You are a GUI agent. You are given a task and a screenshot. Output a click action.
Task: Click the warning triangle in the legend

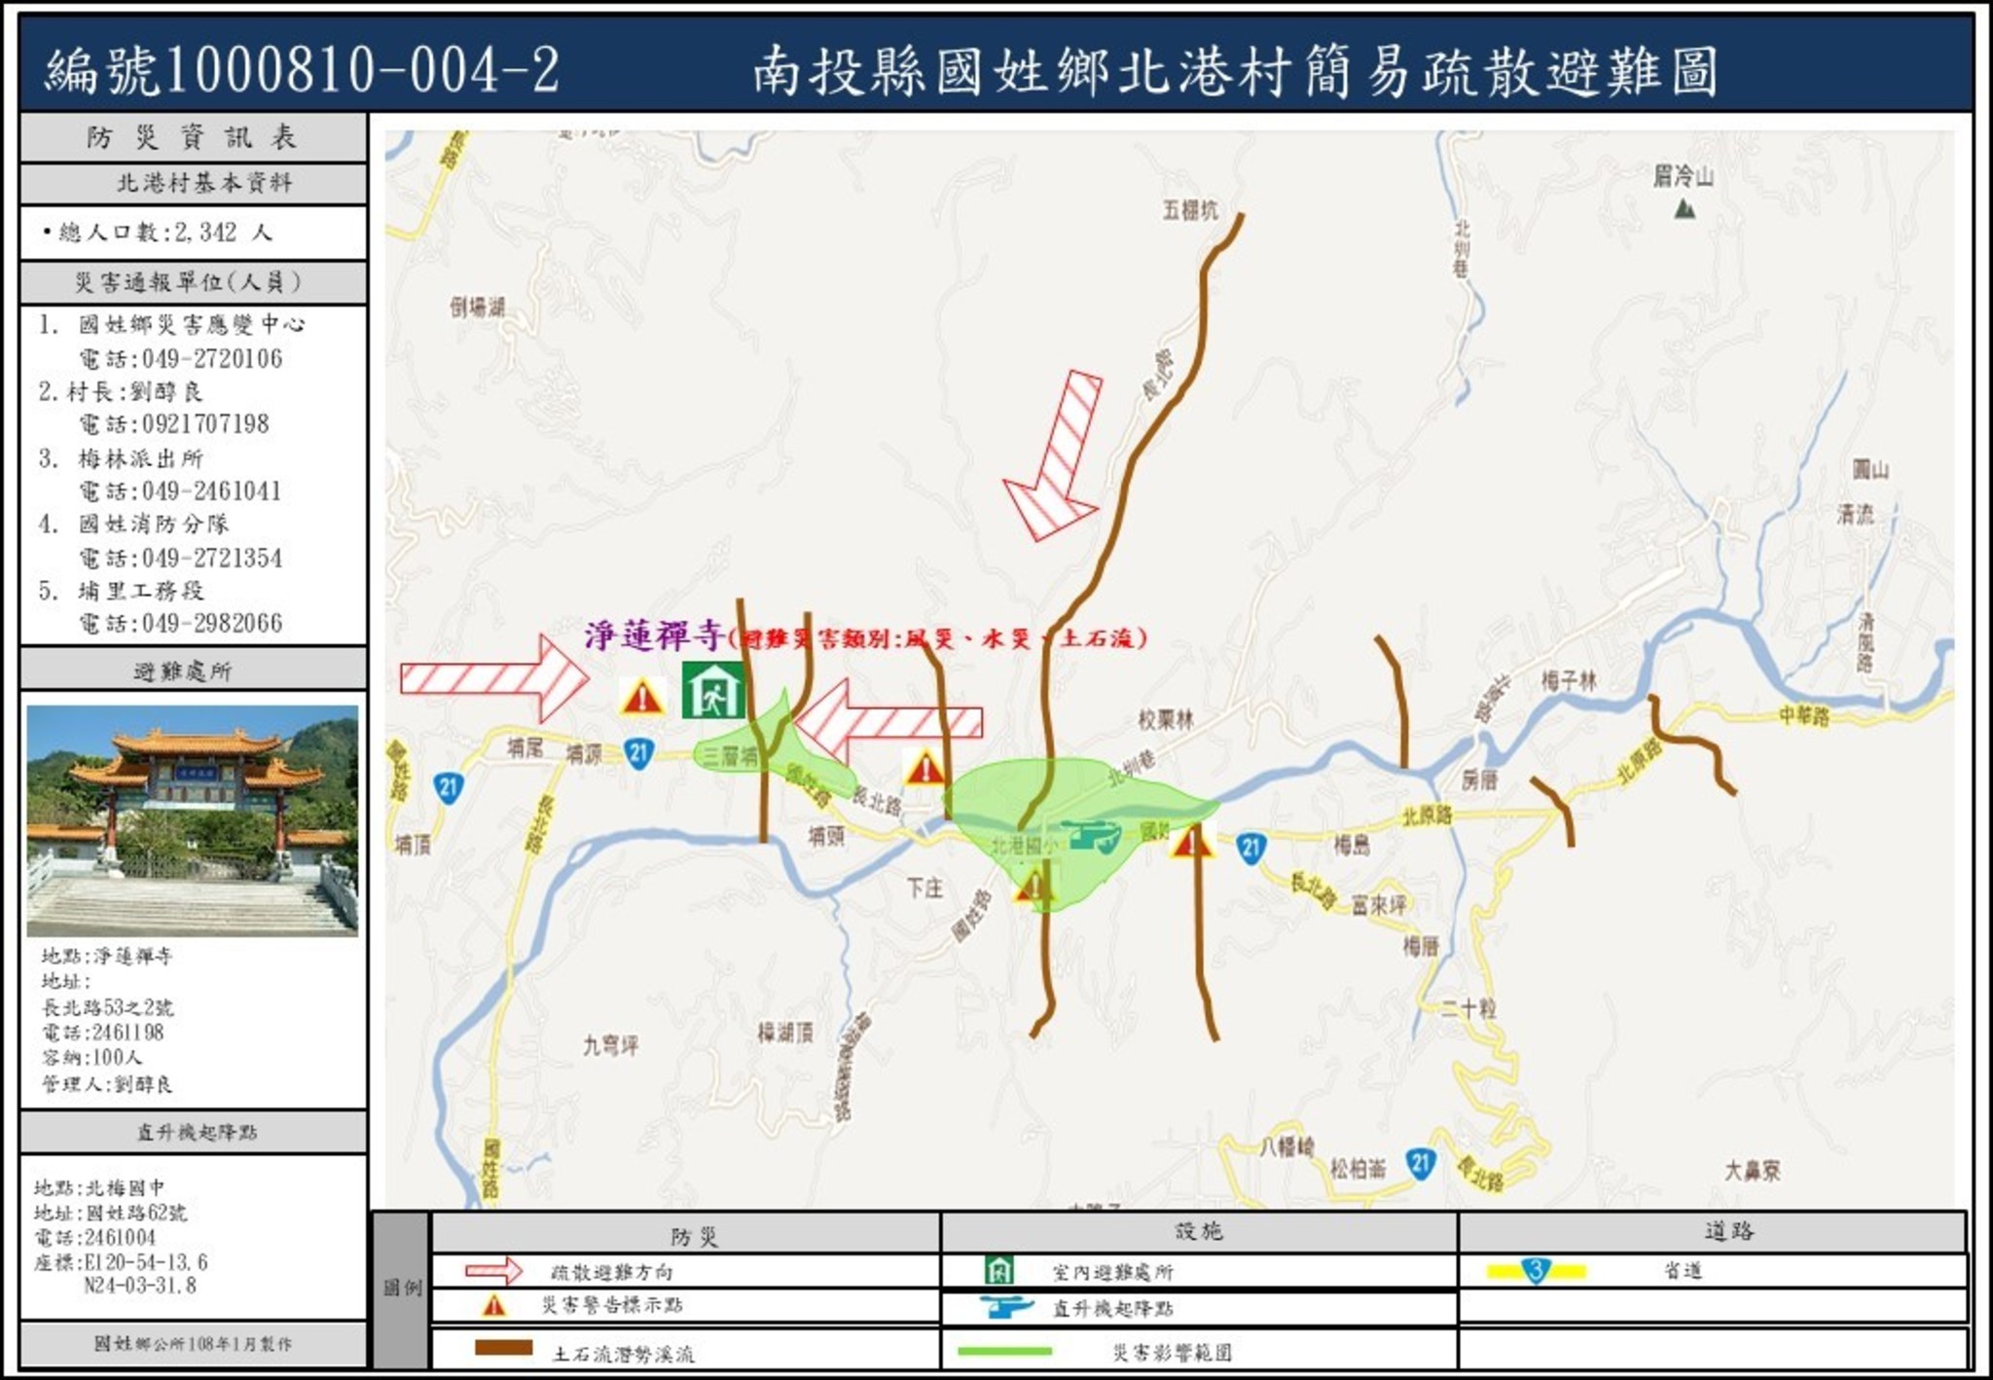click(x=494, y=1305)
